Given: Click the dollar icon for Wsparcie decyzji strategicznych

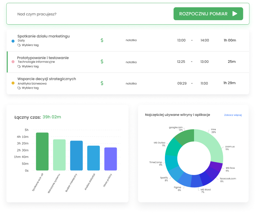Looking at the screenshot, I should [x=102, y=83].
